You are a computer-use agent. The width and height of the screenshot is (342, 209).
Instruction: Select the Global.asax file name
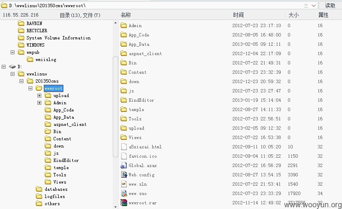pos(142,165)
